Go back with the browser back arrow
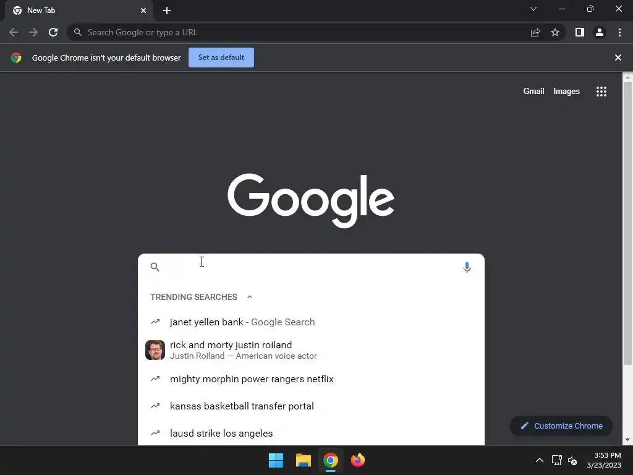Image resolution: width=633 pixels, height=475 pixels. [x=14, y=32]
